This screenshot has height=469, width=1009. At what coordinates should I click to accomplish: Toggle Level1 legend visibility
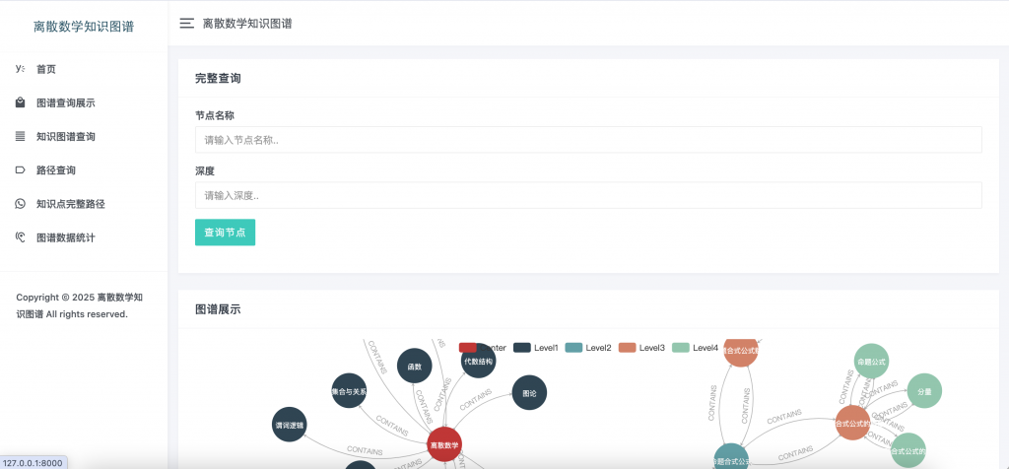coord(536,348)
